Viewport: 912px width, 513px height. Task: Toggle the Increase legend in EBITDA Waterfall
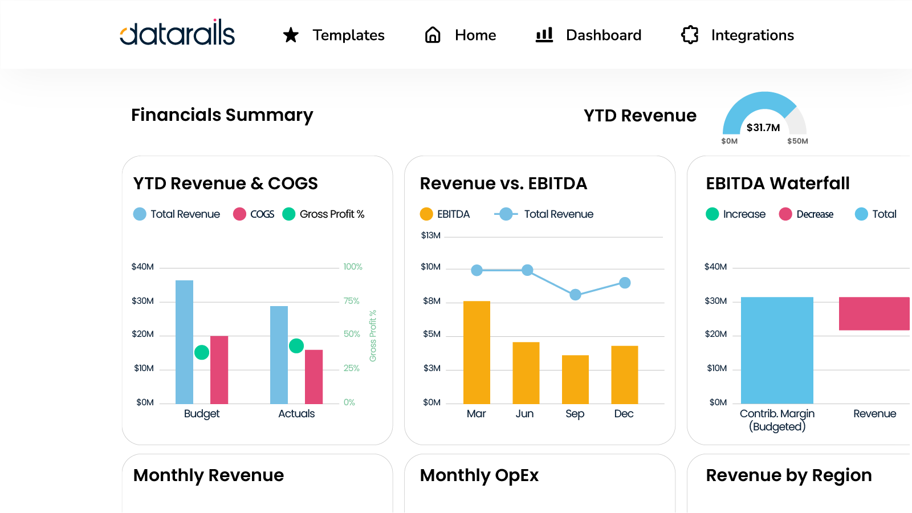[x=736, y=214]
